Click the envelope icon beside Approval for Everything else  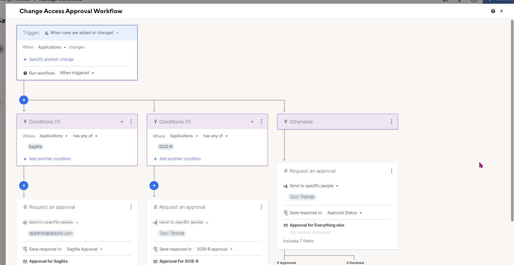coord(286,225)
